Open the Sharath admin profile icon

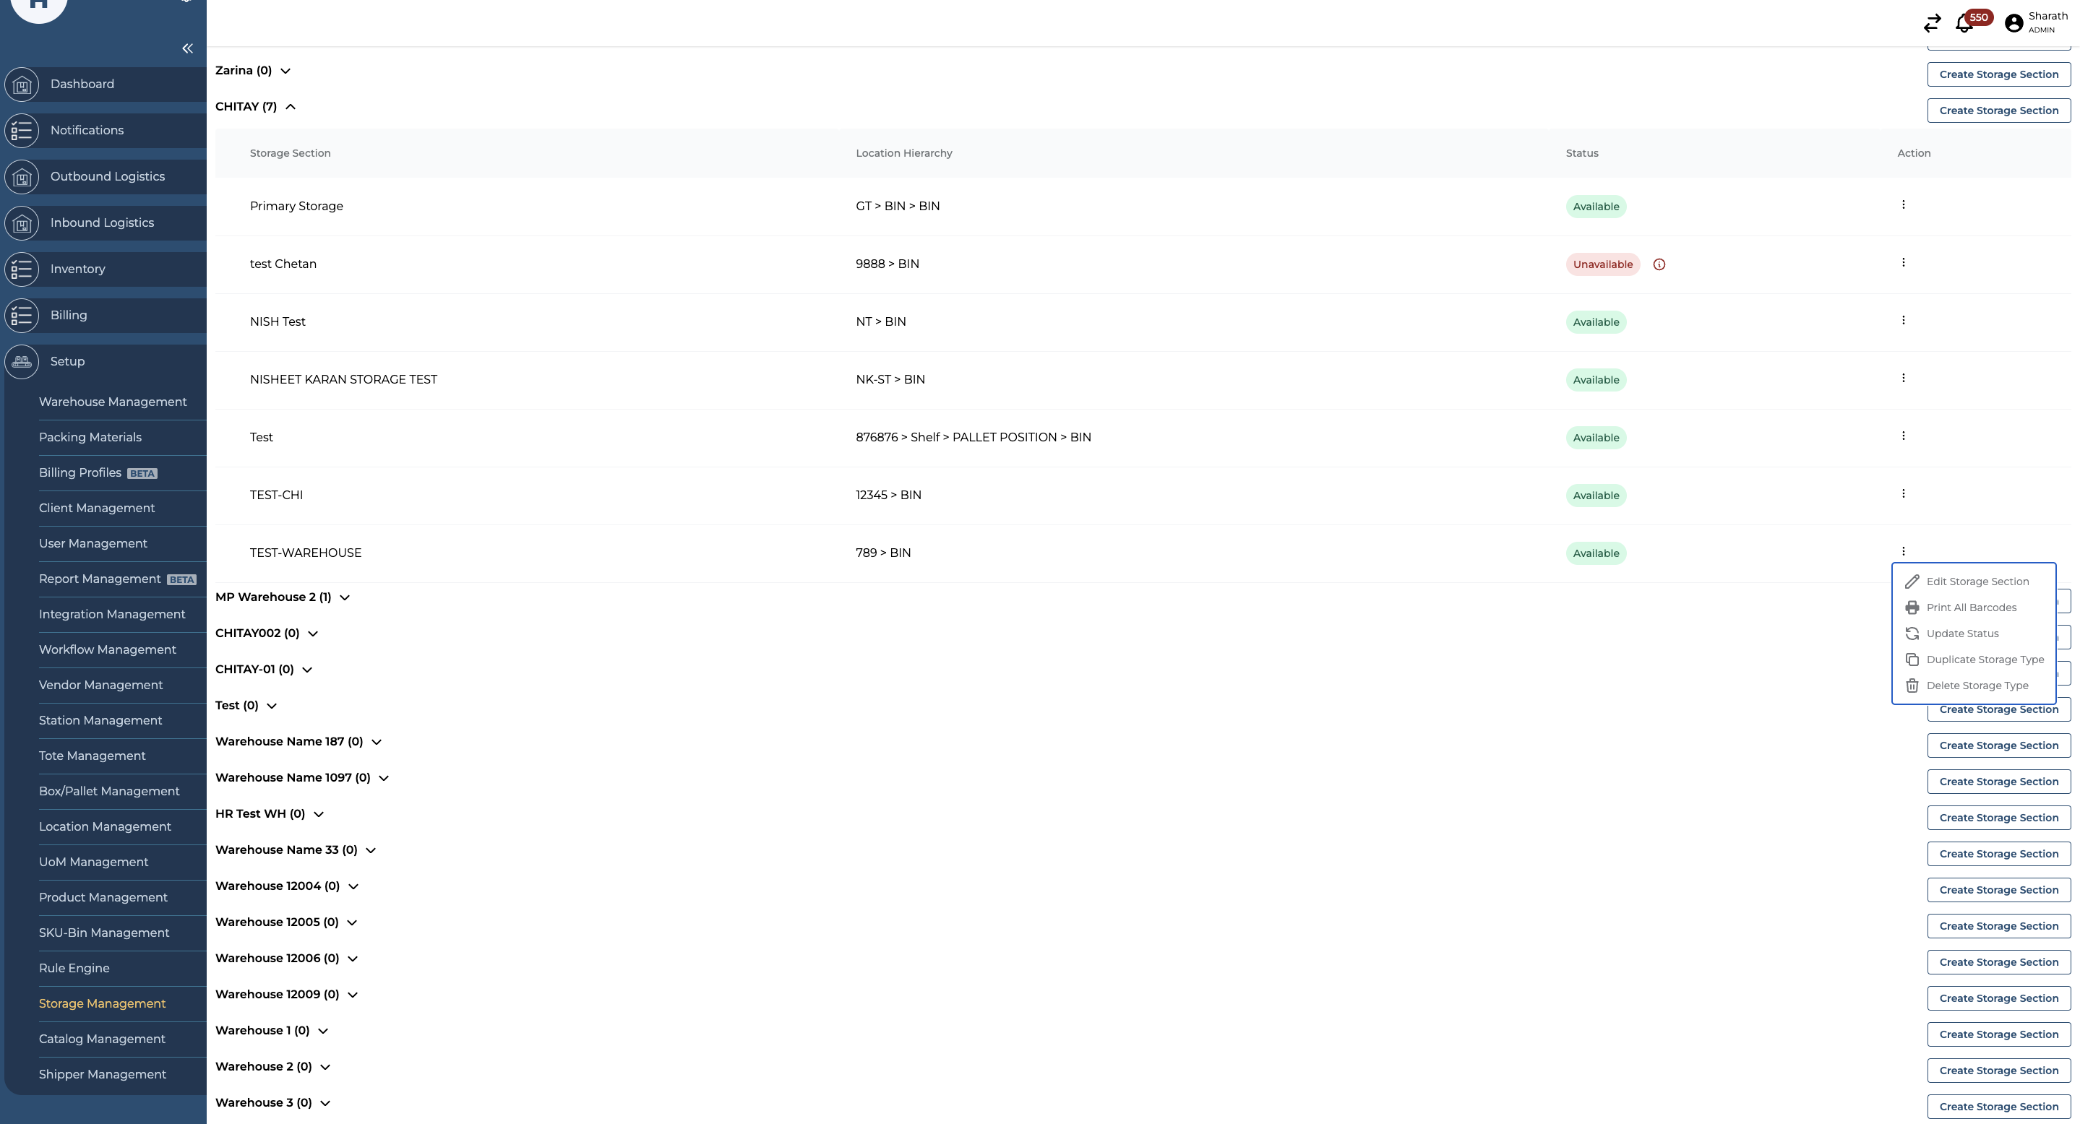[2014, 23]
